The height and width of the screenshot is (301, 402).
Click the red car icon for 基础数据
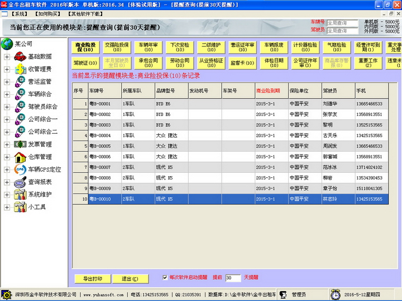pos(20,56)
